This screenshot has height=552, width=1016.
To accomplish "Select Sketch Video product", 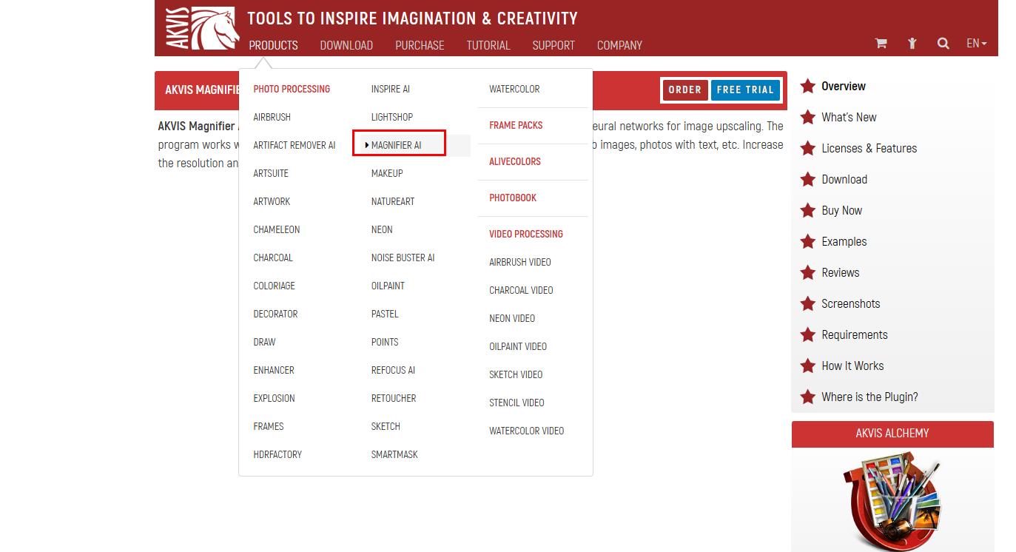I will point(516,374).
